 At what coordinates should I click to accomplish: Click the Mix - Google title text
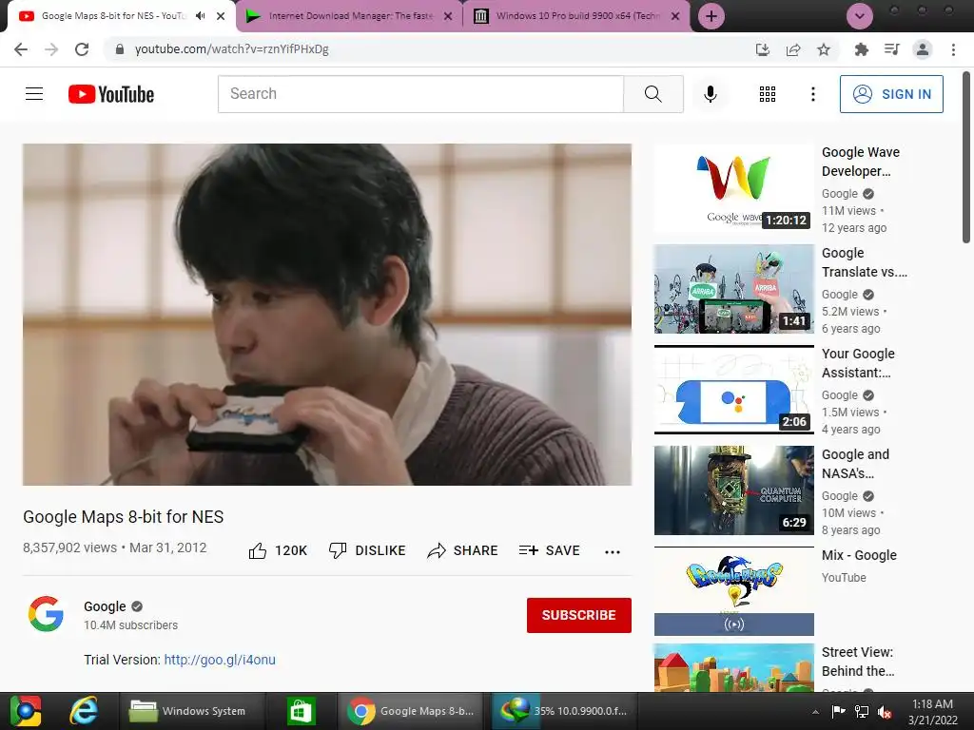859,555
